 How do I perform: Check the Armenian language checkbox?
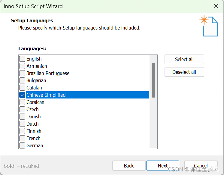(x=22, y=66)
